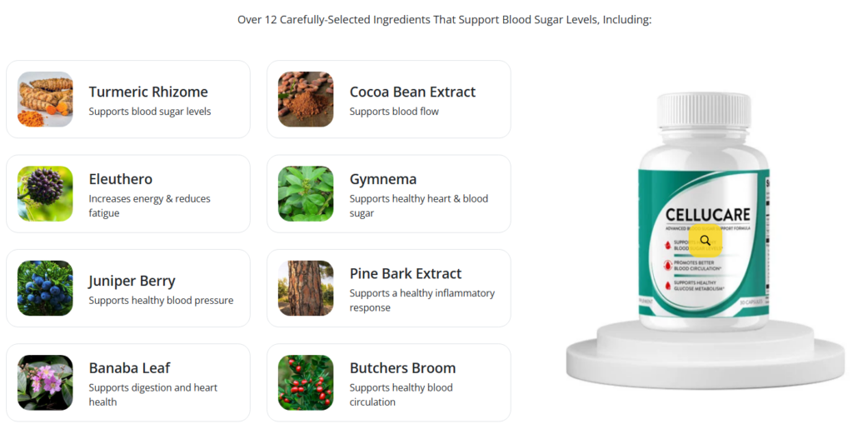Click the Pine Bark Extract heading
The height and width of the screenshot is (429, 853).
click(x=406, y=273)
